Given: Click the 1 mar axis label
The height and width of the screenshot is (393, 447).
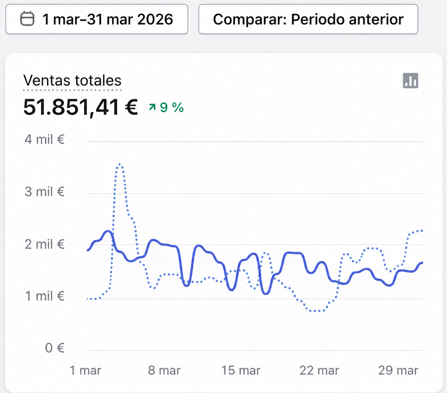Looking at the screenshot, I should click(85, 370).
